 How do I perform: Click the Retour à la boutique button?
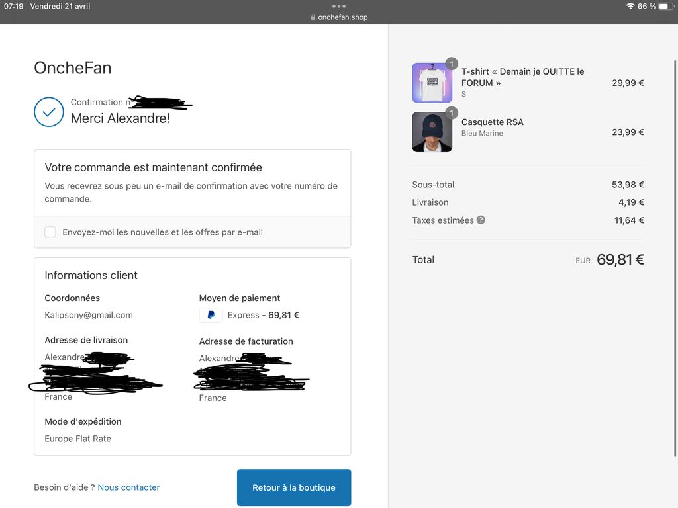tap(294, 487)
